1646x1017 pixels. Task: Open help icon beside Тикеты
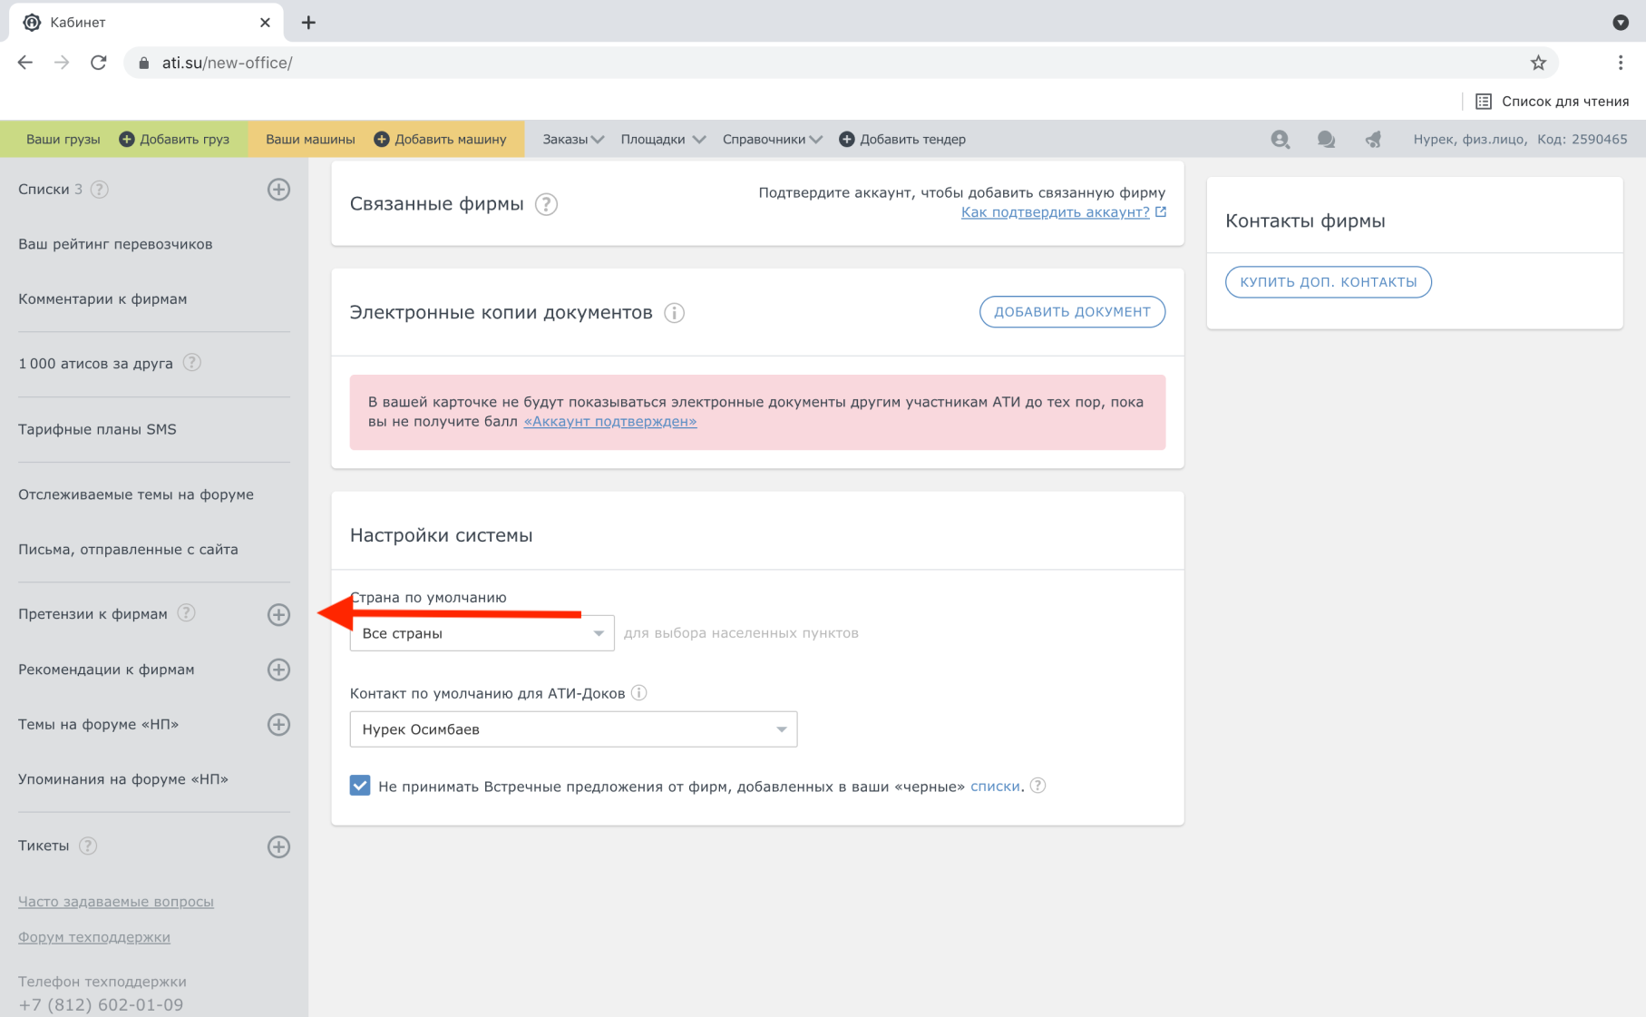coord(88,846)
